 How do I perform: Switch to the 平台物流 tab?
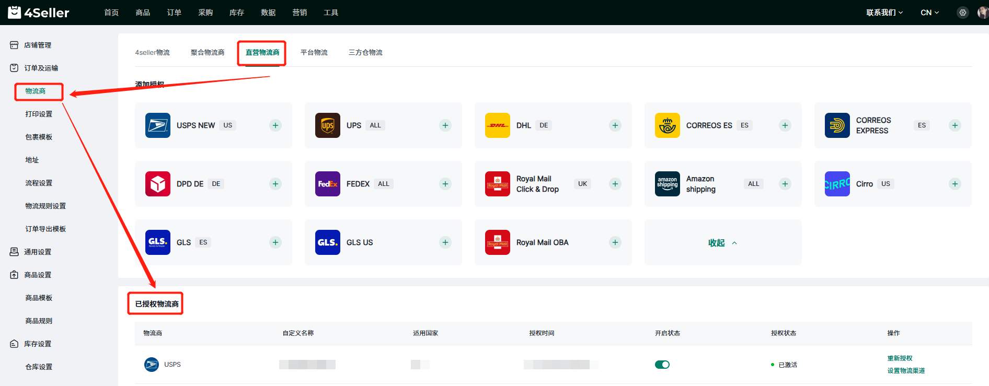[314, 53]
